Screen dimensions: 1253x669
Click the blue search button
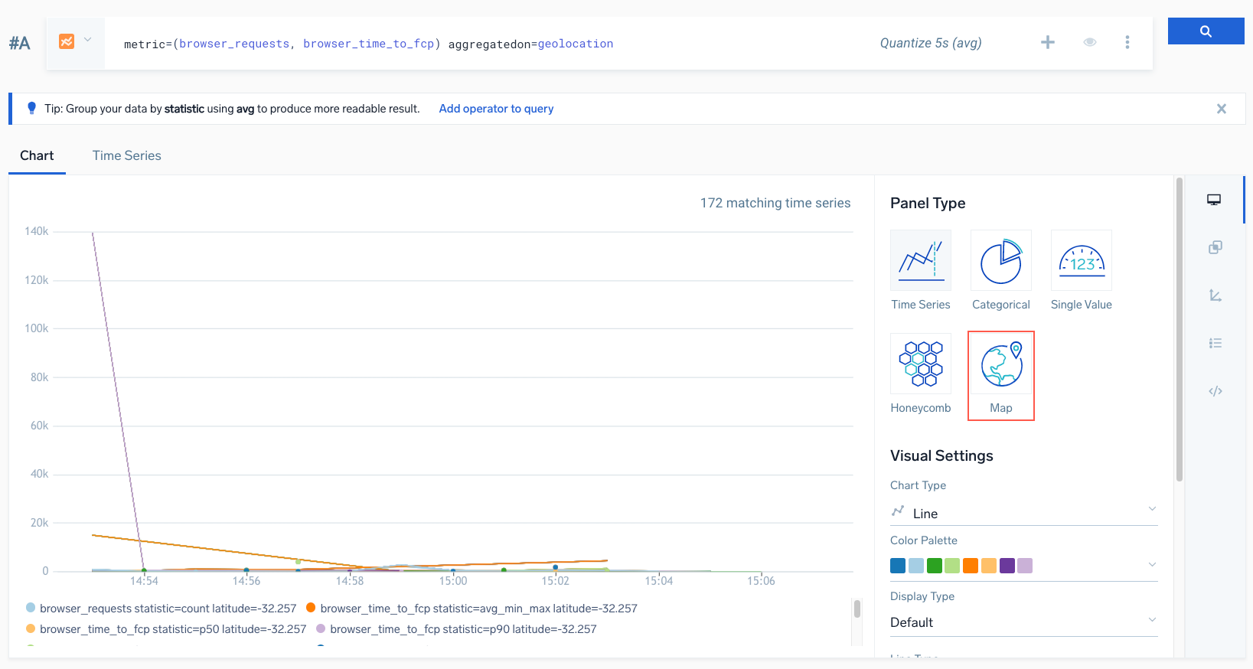click(x=1205, y=31)
